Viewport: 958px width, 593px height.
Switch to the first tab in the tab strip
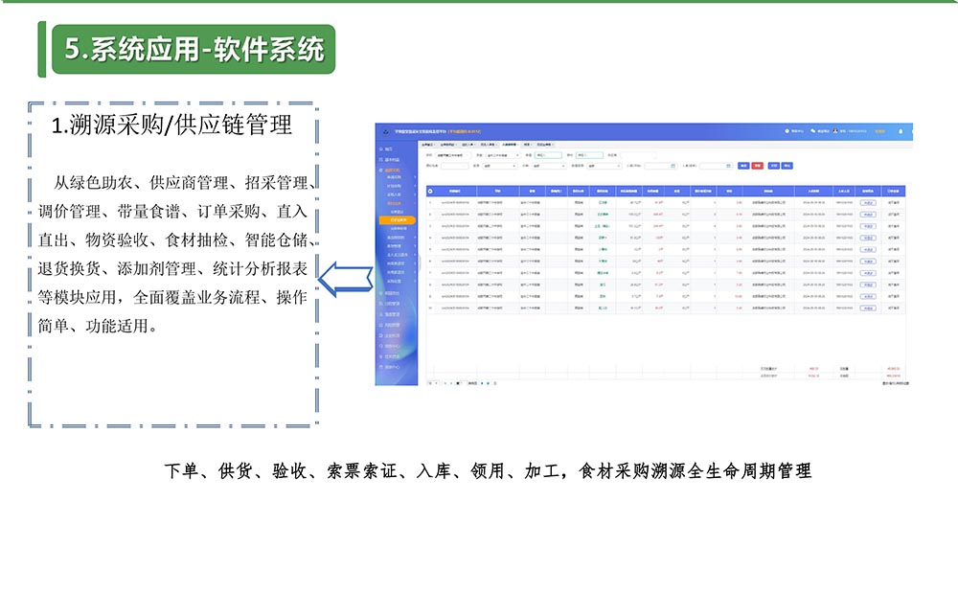point(428,144)
